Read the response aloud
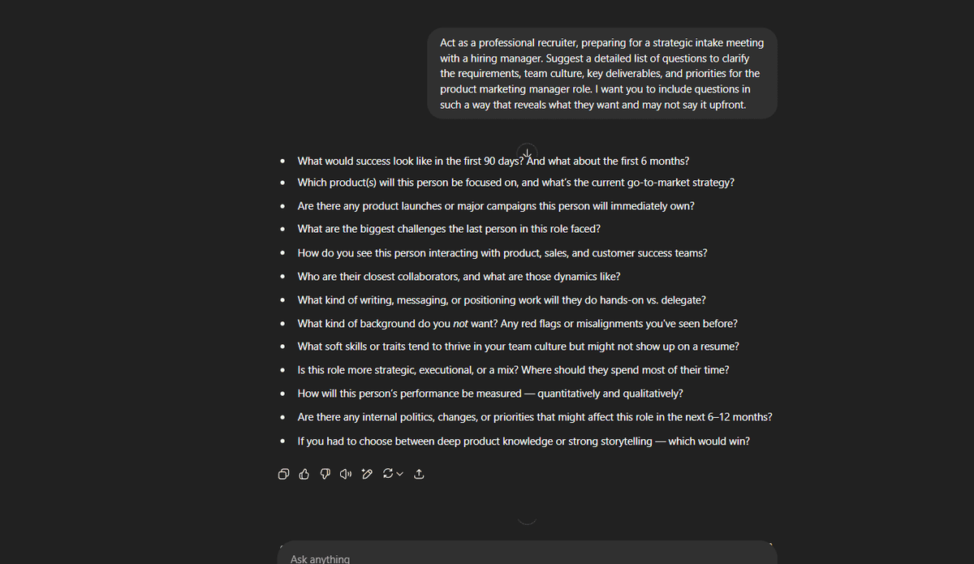 345,473
